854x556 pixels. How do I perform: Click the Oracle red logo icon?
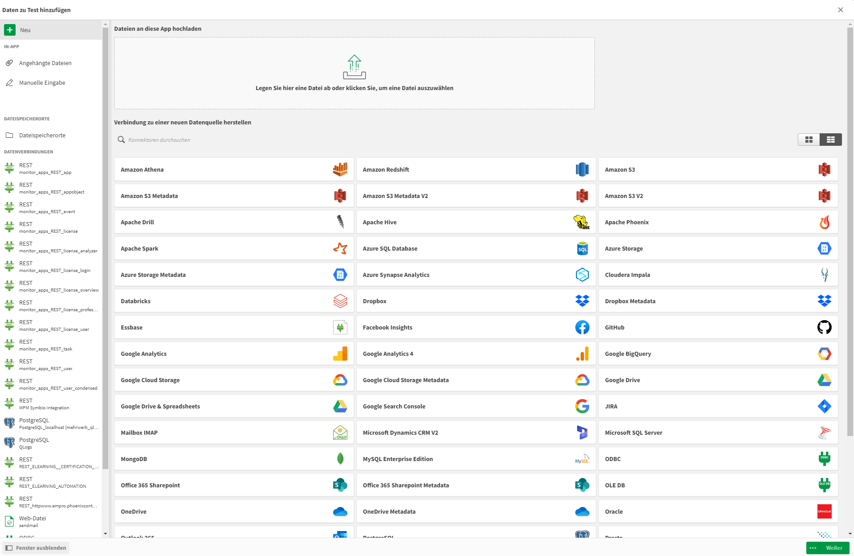(824, 511)
